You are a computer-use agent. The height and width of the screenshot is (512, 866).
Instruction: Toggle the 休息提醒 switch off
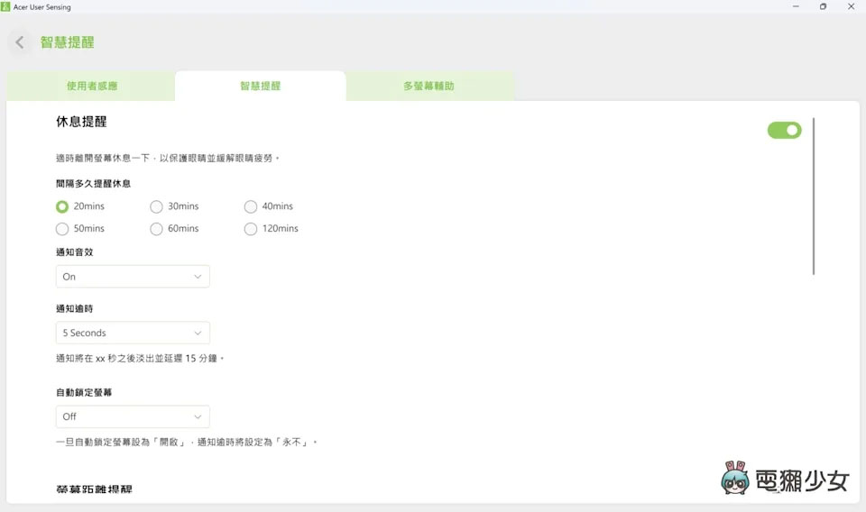tap(784, 131)
